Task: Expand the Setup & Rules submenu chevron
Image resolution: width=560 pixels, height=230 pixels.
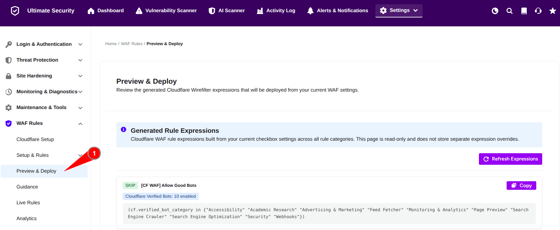Action: [x=80, y=155]
